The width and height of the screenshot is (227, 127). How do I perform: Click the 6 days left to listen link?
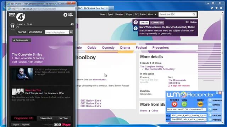[179, 86]
